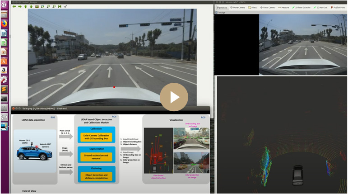
Task: Activate Focus Camera tool in RViz
Action: [268, 8]
